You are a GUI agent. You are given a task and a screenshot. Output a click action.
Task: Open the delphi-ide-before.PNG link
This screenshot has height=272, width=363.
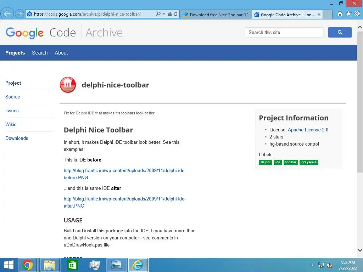coord(125,174)
